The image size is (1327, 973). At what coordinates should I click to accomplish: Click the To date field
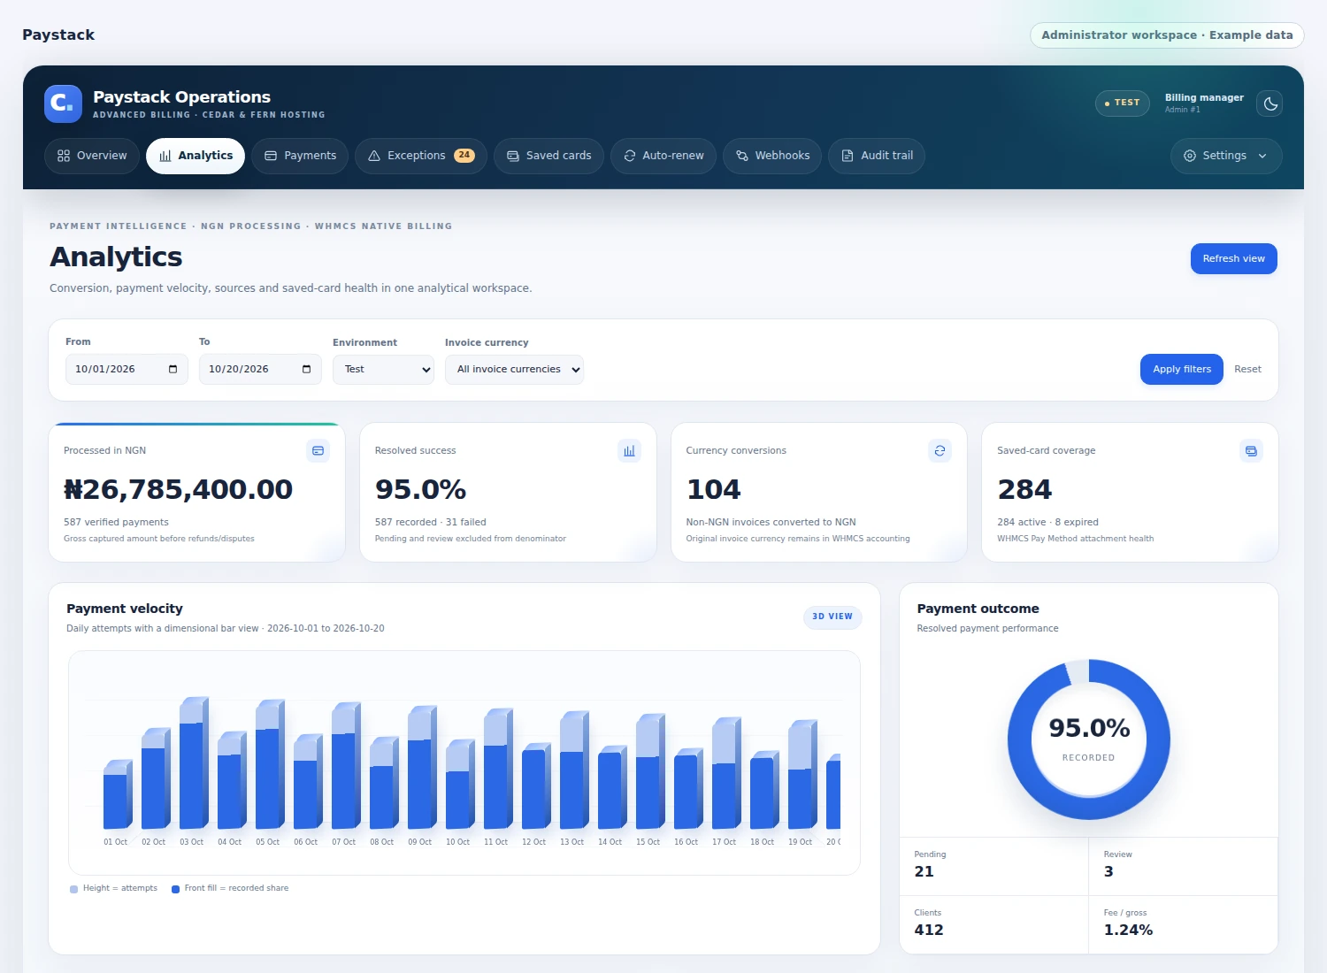point(260,369)
